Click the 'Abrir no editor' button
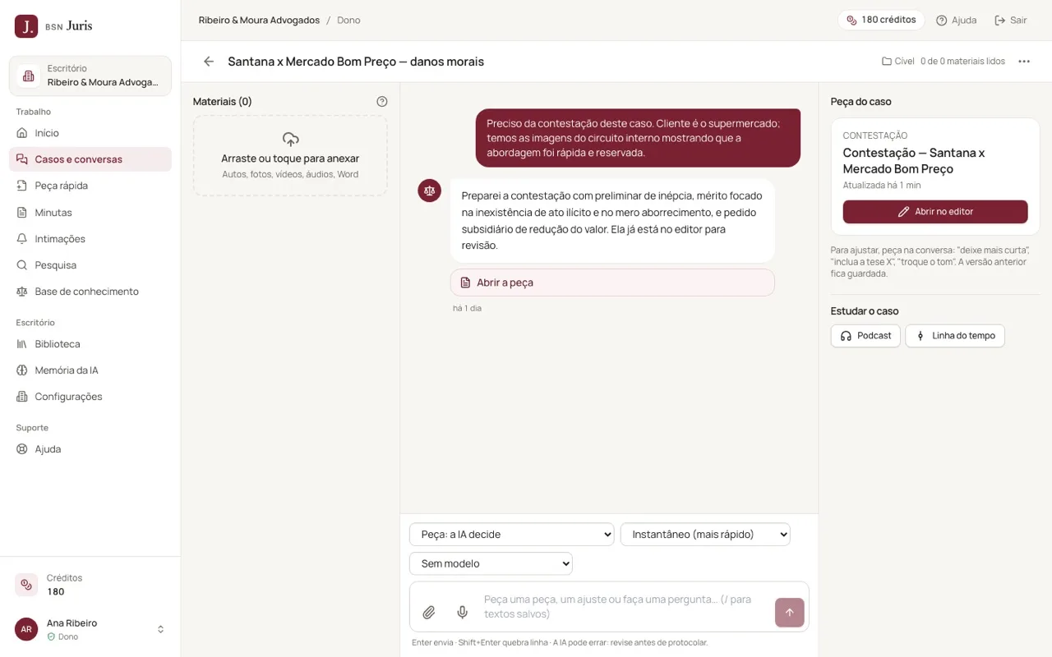The width and height of the screenshot is (1052, 657). [935, 212]
